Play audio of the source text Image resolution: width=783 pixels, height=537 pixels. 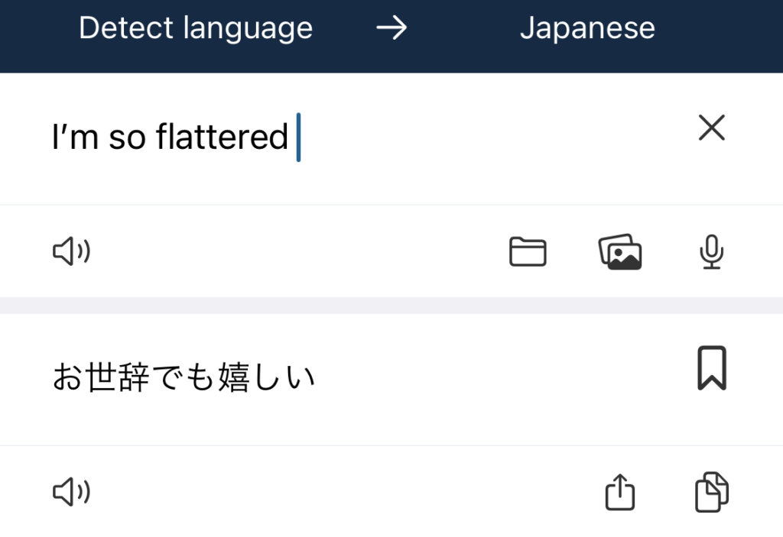[71, 251]
